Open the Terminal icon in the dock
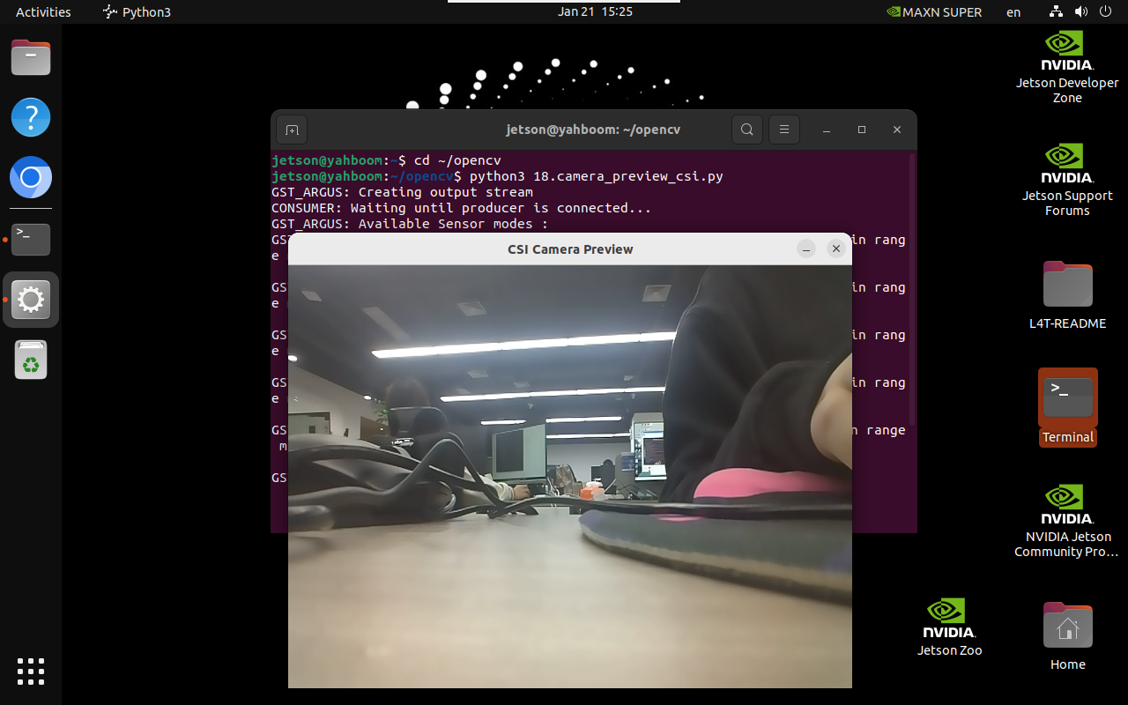This screenshot has width=1128, height=705. (x=31, y=240)
